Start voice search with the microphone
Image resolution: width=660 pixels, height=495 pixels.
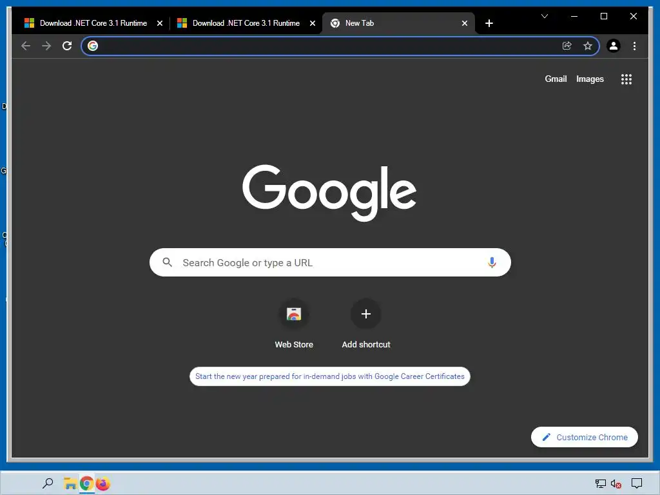click(492, 263)
